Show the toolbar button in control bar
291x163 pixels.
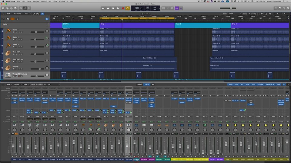[x=15, y=8]
